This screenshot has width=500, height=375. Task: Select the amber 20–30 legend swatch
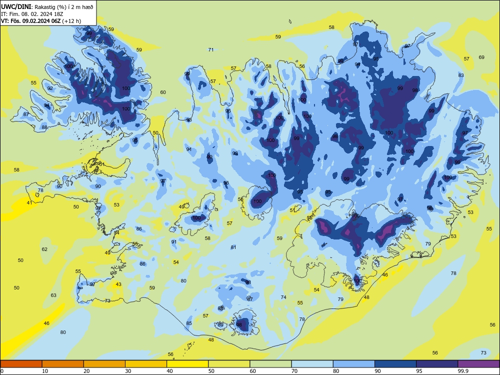[x=104, y=364]
